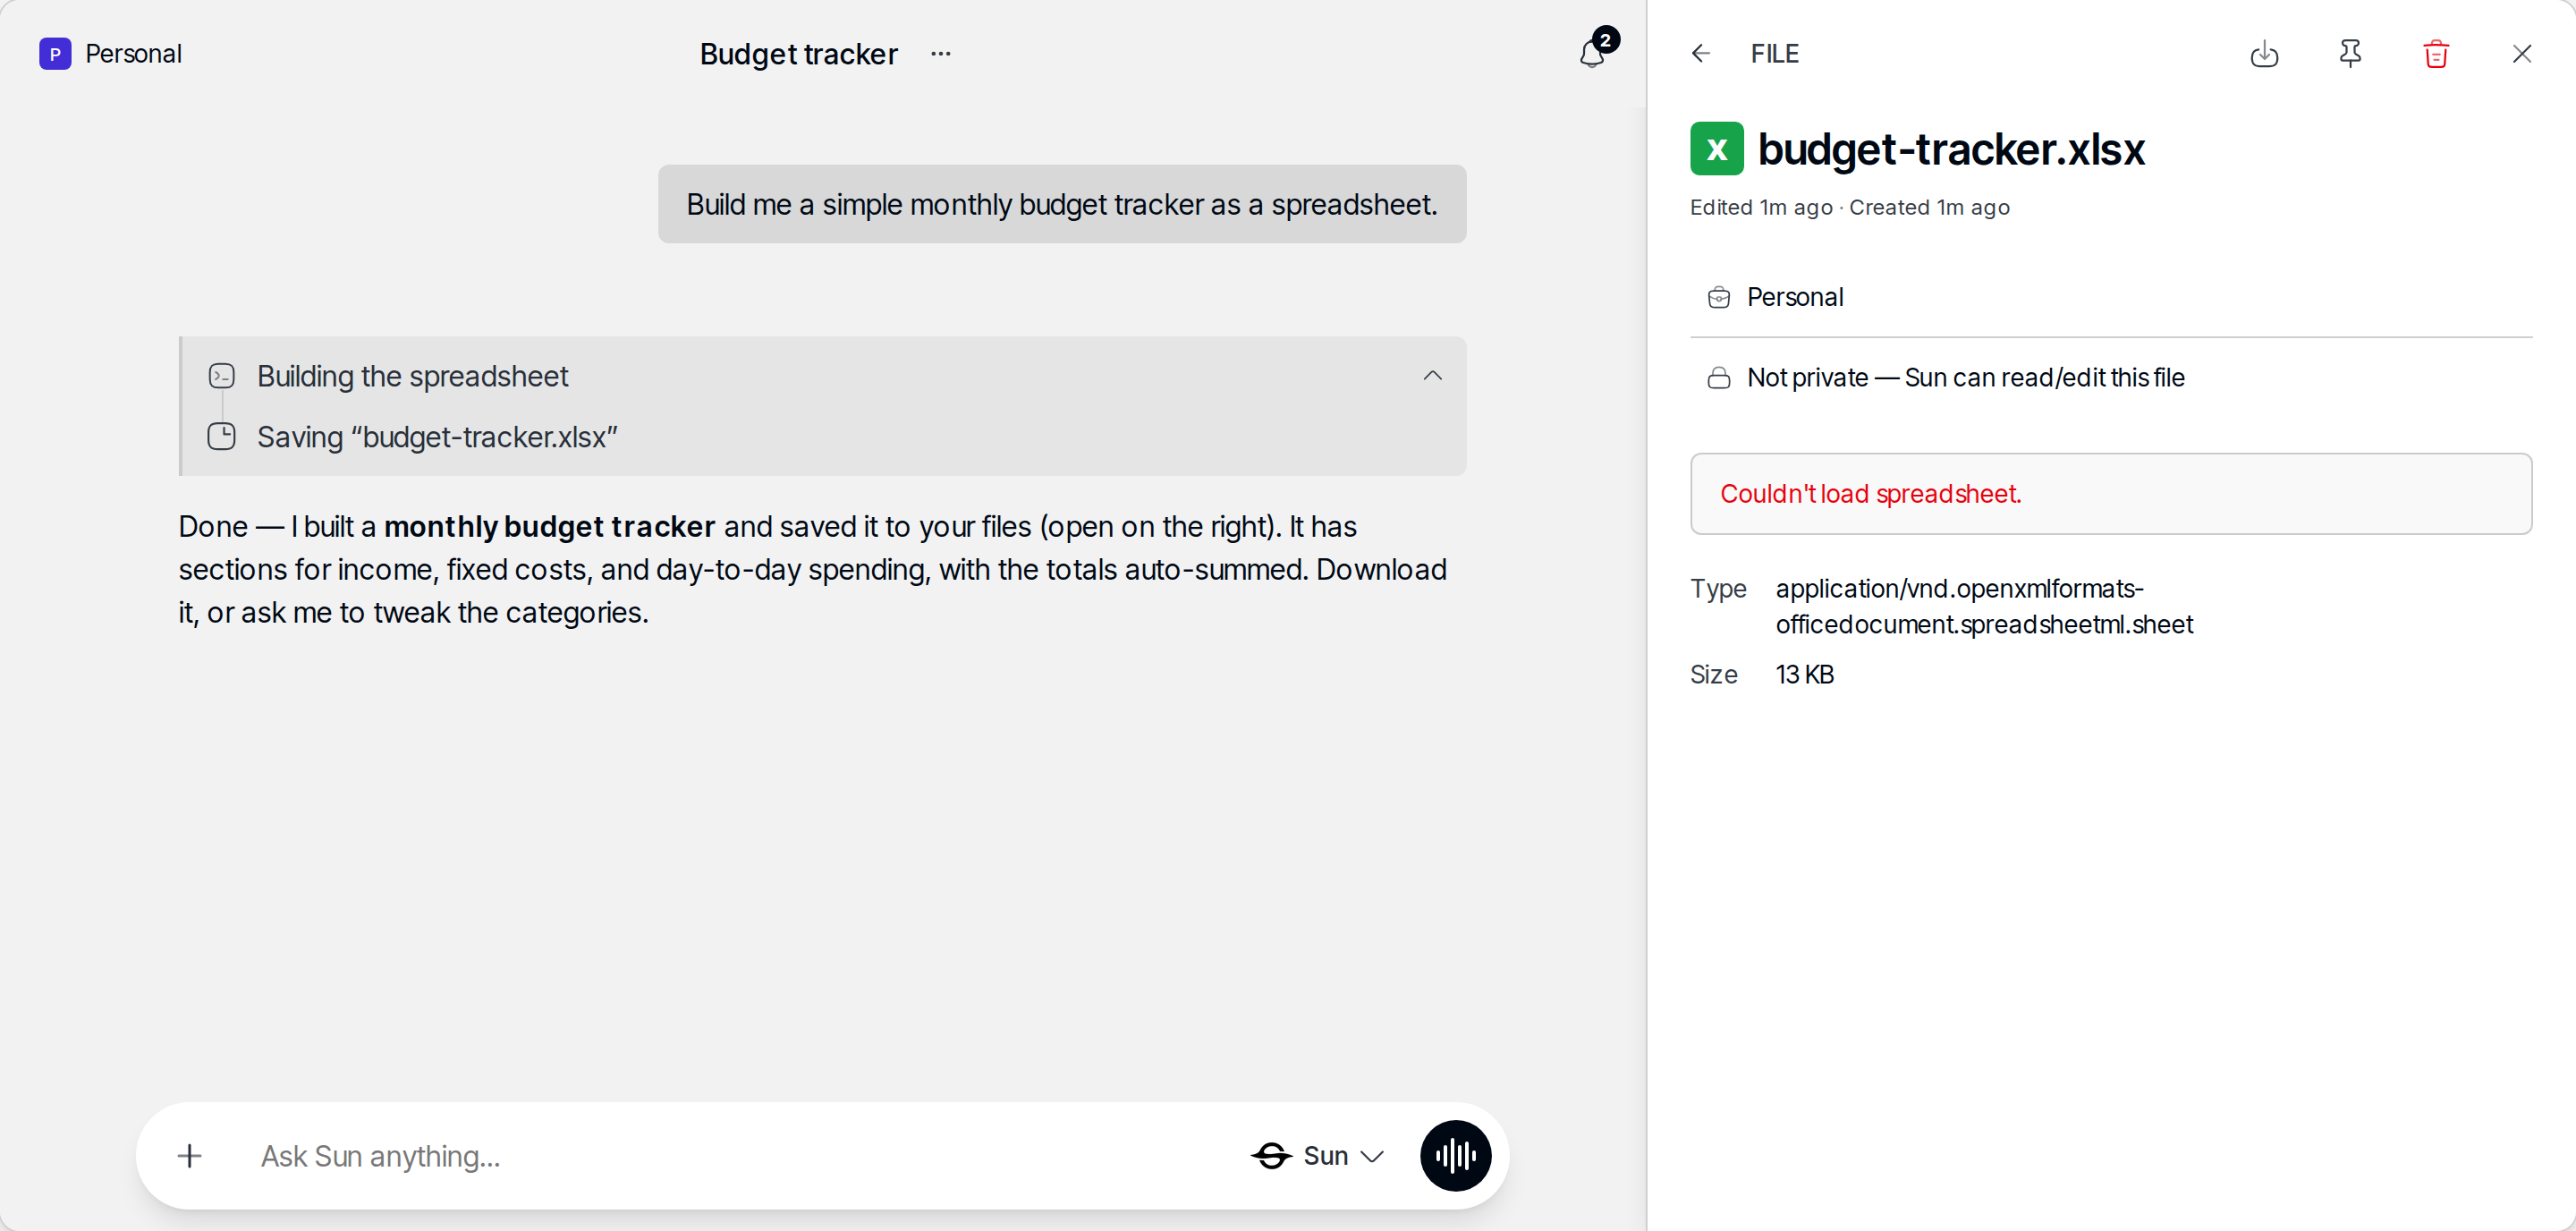
Task: Click the download file icon
Action: click(x=2264, y=54)
